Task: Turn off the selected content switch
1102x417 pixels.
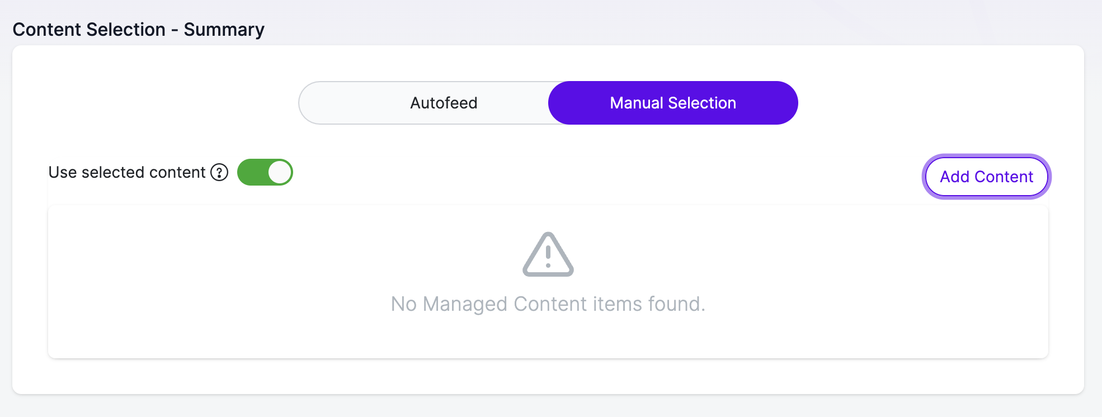Action: pos(265,172)
